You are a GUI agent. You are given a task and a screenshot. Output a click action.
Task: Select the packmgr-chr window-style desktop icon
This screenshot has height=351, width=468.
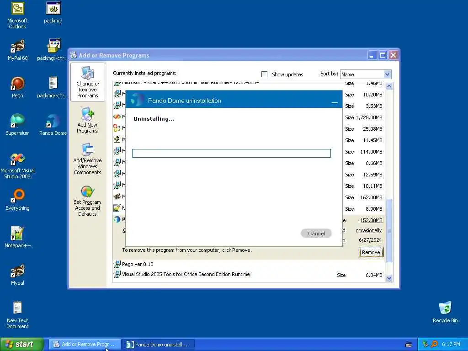coord(53,50)
